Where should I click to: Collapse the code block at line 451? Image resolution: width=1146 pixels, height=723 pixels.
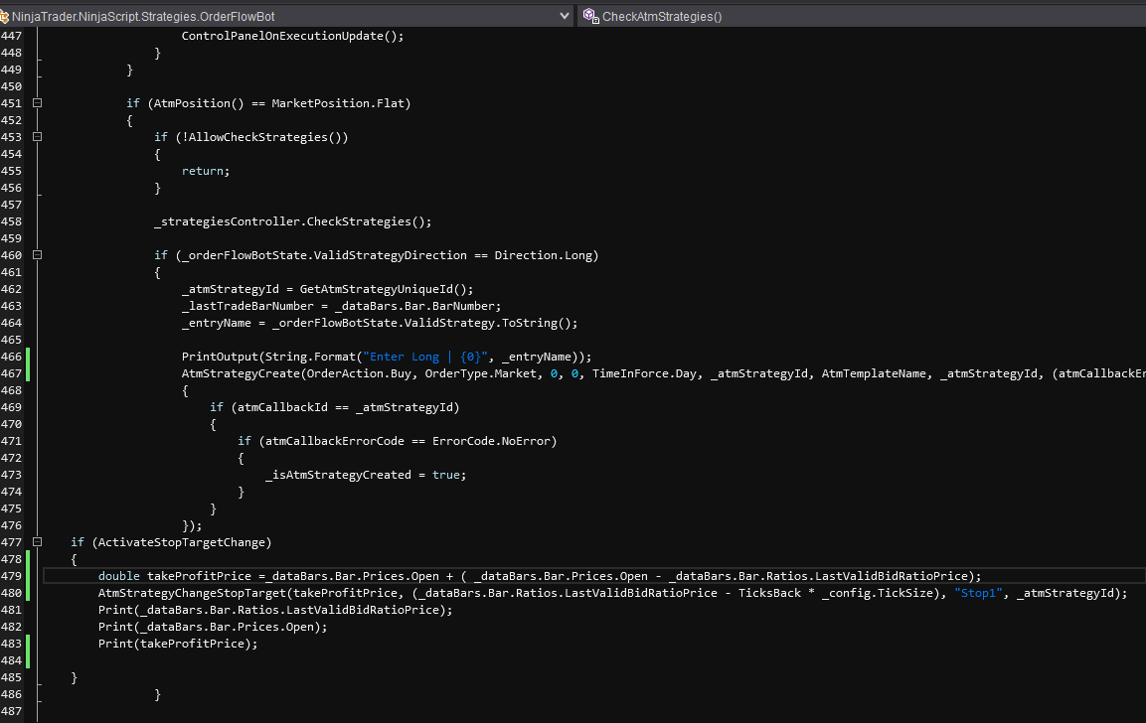tap(38, 103)
